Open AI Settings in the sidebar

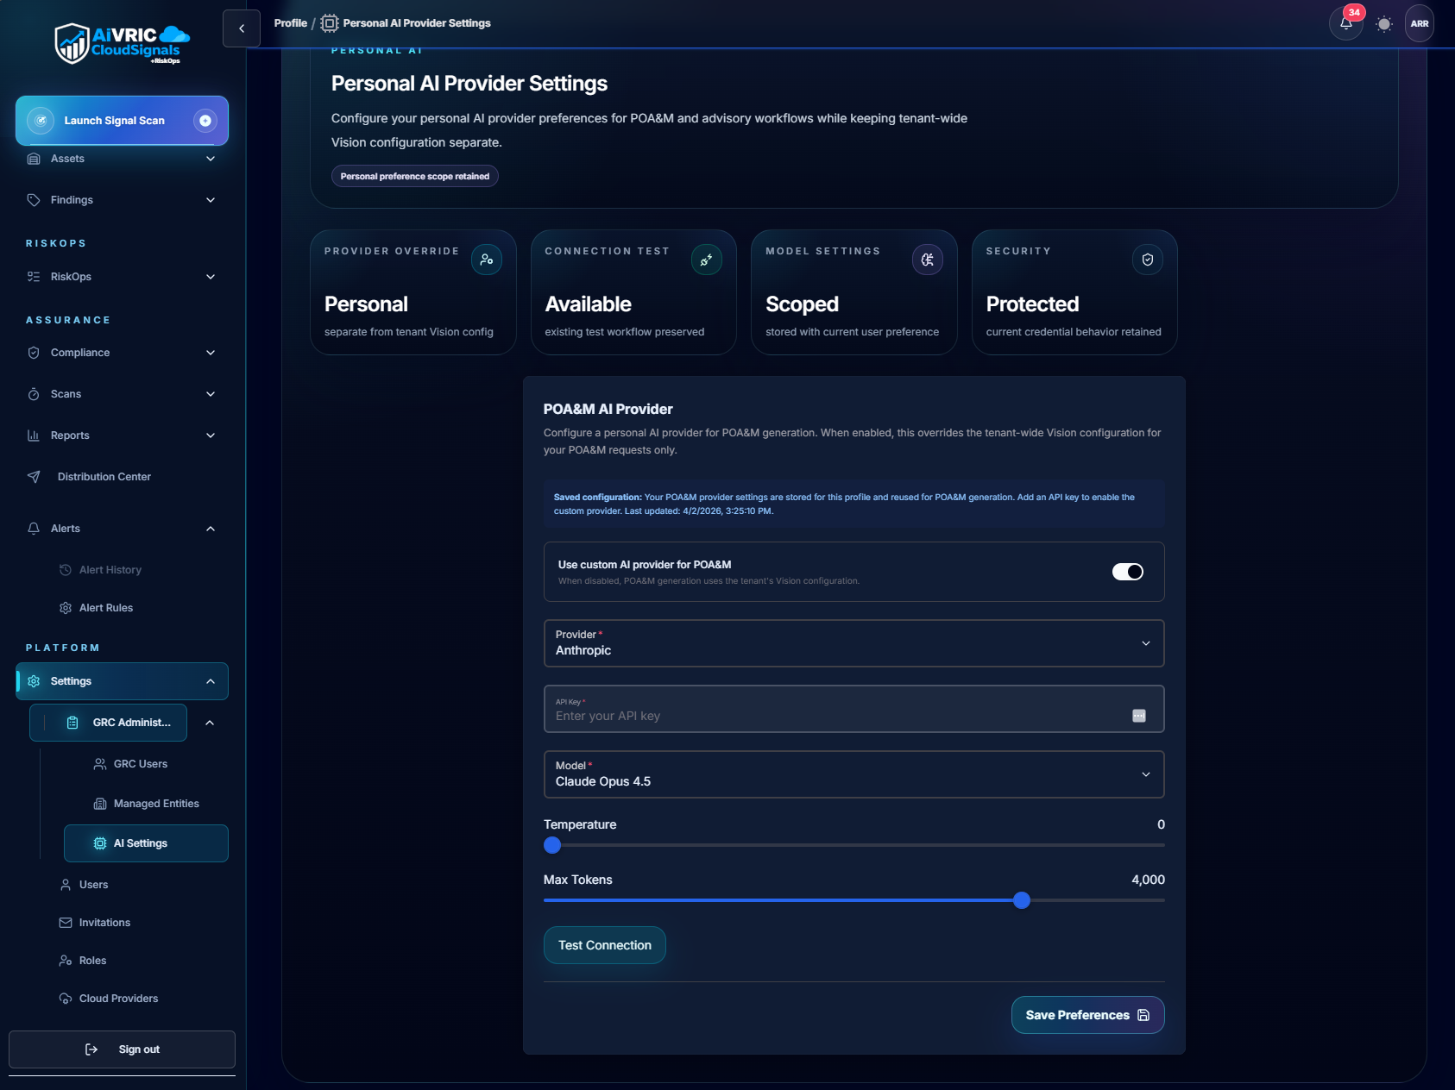[x=146, y=843]
